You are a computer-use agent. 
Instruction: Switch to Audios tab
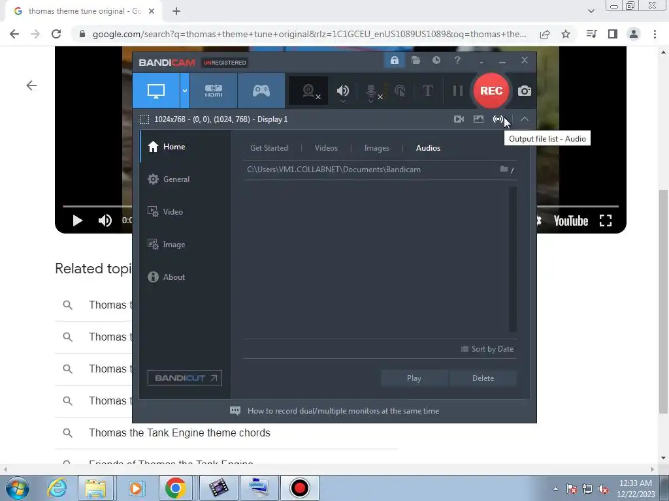click(428, 148)
